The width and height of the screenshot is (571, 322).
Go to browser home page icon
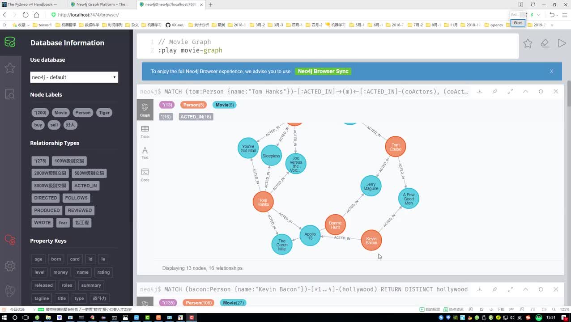(x=37, y=15)
